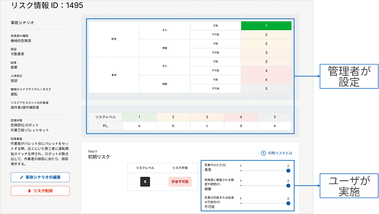This screenshot has width=379, height=214.
Task: Click リスクレベル header in 初期リスク table
Action: click(x=145, y=168)
